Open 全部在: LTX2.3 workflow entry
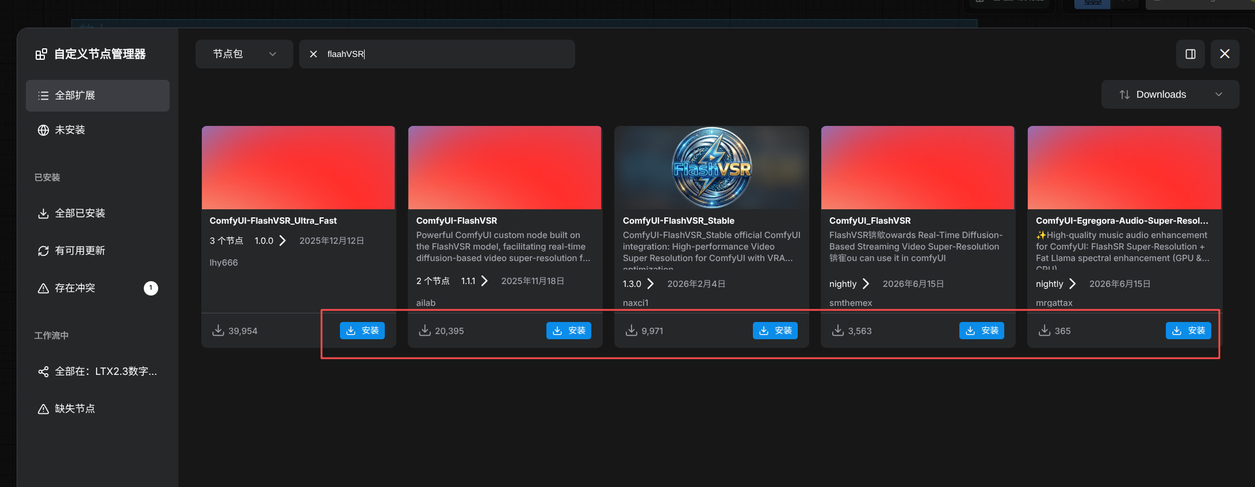The width and height of the screenshot is (1255, 487). point(98,371)
